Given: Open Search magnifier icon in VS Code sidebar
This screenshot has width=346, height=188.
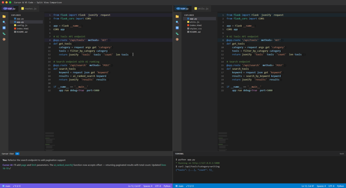Looking at the screenshot, I should tap(177, 22).
